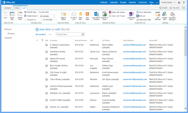
Task: Select the LIST ribbon tab
Action: coord(24,8)
